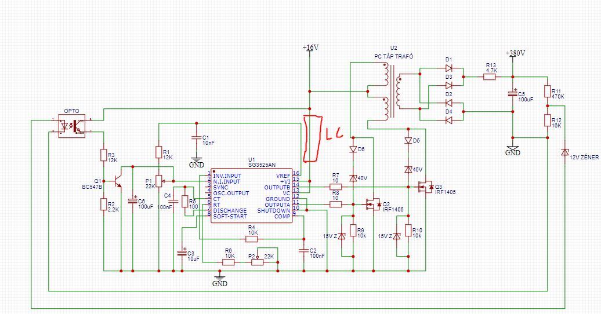Click the SG3525AN part name text

click(262, 165)
